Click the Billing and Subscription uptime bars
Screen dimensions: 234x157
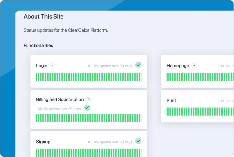89,118
